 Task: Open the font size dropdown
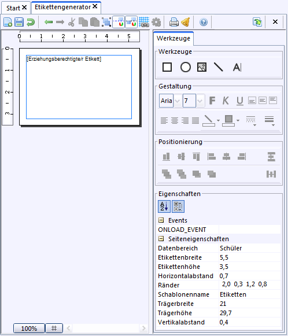200,101
